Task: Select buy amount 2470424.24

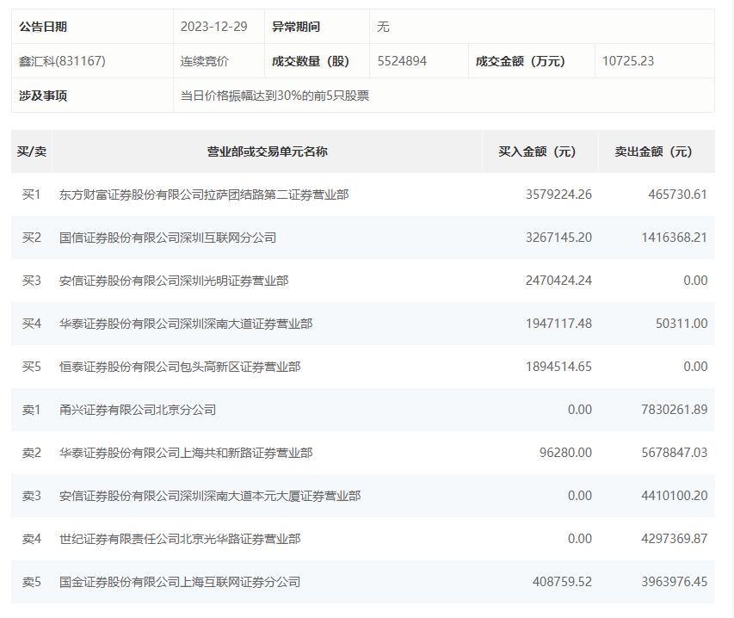Action: [x=558, y=281]
